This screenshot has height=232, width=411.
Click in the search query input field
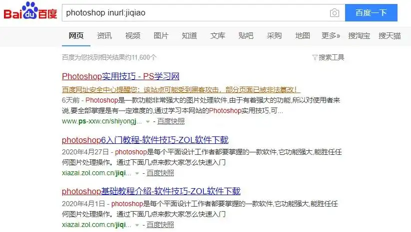click(195, 13)
